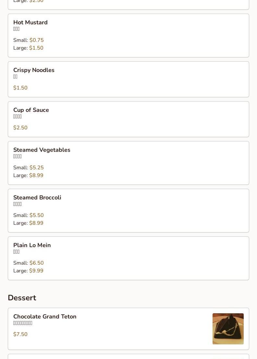
Task: Select Hot Mustard small price $0.75
Action: click(36, 40)
